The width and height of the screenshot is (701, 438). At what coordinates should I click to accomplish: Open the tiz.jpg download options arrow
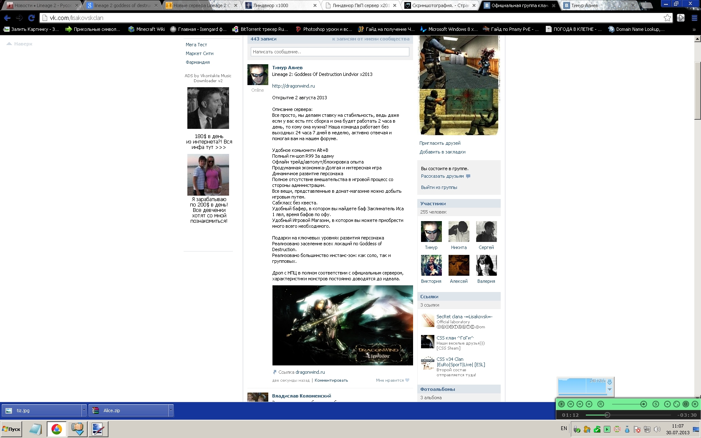(x=84, y=410)
